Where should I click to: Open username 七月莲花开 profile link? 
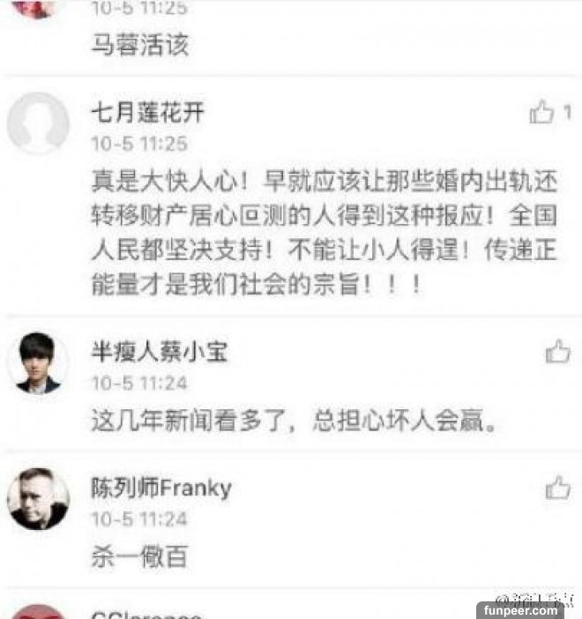pyautogui.click(x=147, y=112)
